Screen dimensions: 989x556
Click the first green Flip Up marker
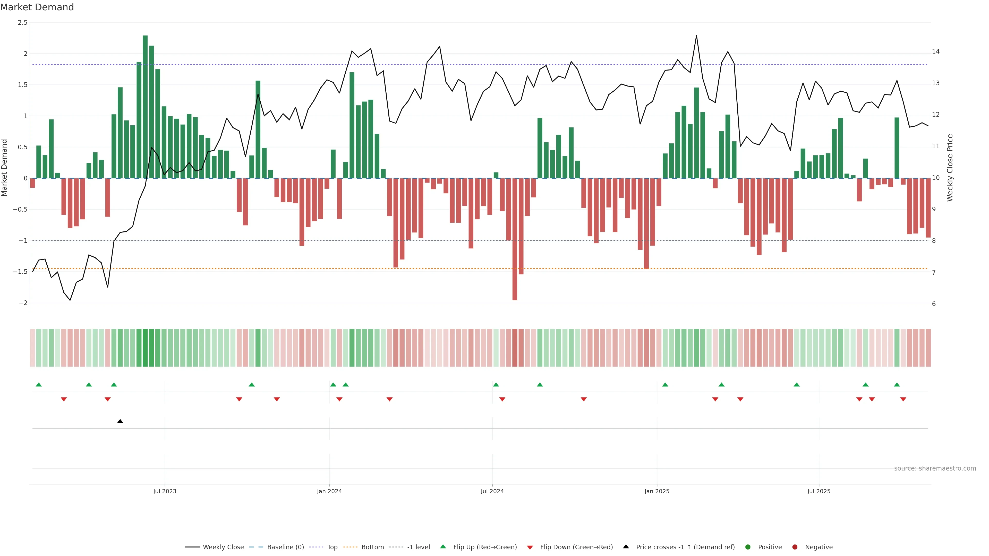point(39,385)
